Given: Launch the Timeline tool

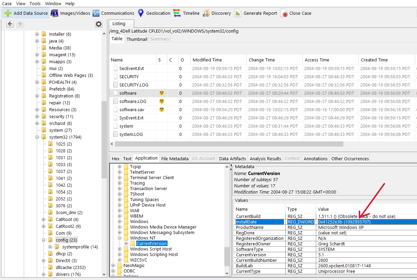Looking at the screenshot, I should 177,13.
